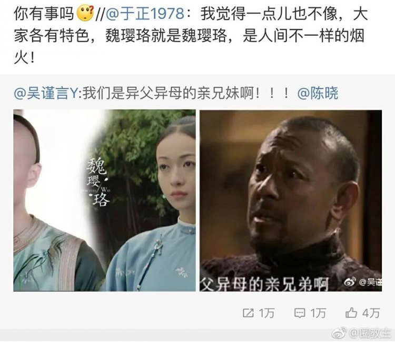The width and height of the screenshot is (395, 343).
Task: Tap the 魏璎珞 caption on left photo
Action: pyautogui.click(x=98, y=181)
